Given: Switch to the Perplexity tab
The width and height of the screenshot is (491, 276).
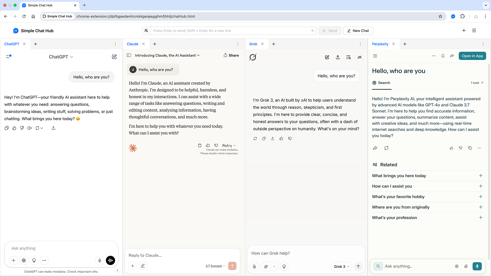Looking at the screenshot, I should (380, 44).
